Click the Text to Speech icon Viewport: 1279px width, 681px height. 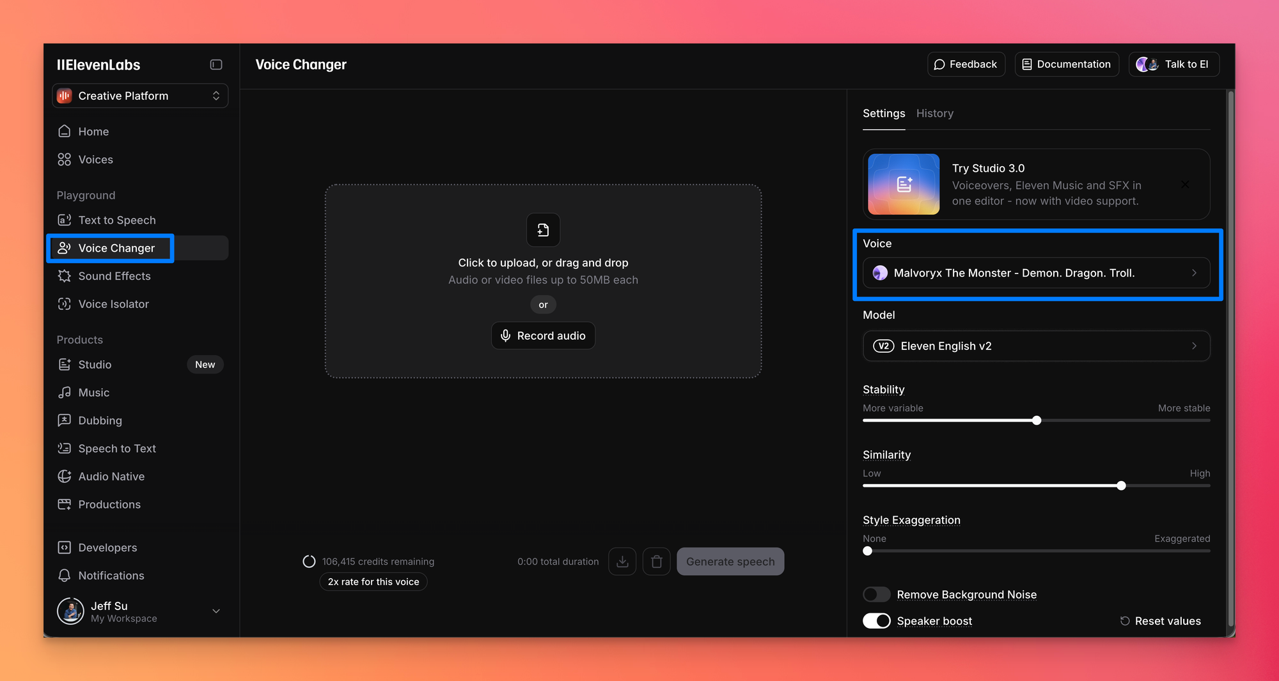coord(64,220)
